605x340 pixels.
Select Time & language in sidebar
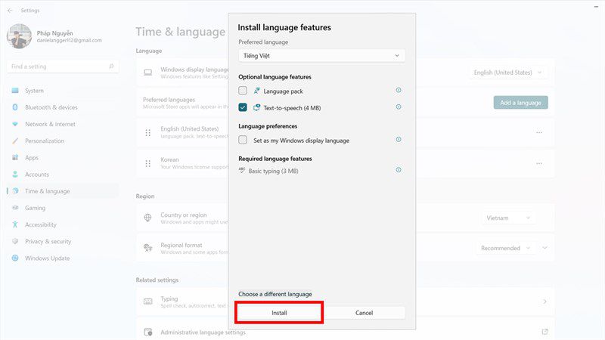click(x=63, y=191)
